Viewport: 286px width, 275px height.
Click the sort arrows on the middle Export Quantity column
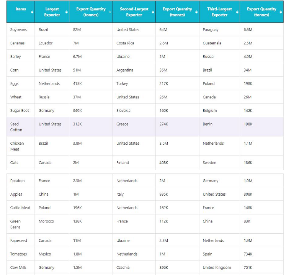click(x=196, y=12)
